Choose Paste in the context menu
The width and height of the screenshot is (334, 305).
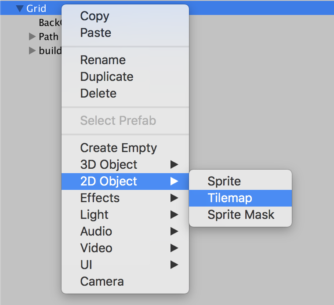(x=125, y=33)
